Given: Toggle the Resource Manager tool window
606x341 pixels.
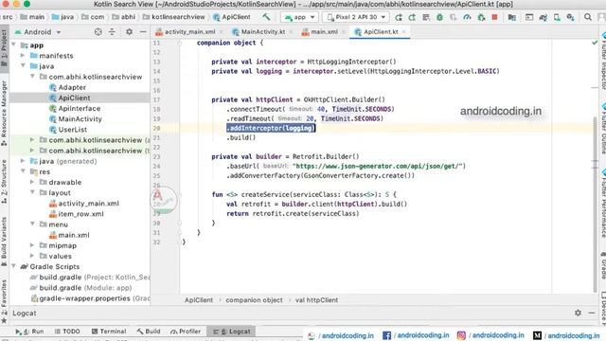Looking at the screenshot, I should pos(4,113).
